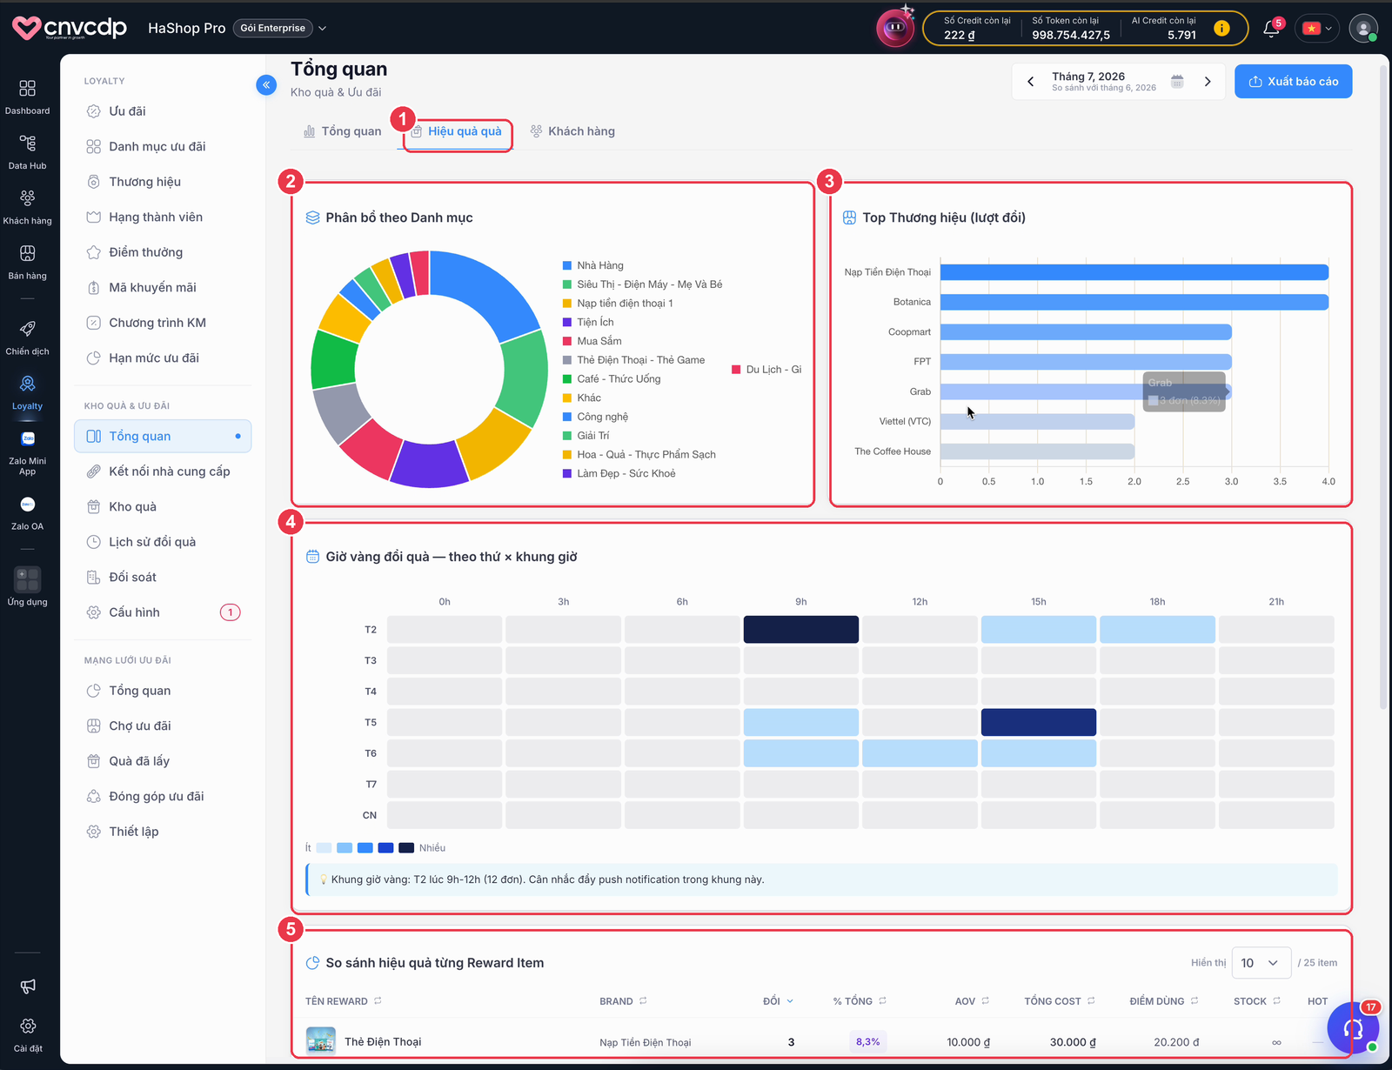Click T2 9h dark heatmap cell
The width and height of the screenshot is (1392, 1070).
(x=801, y=629)
